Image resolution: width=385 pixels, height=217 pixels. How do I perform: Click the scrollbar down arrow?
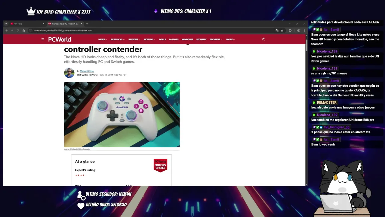coord(306,184)
